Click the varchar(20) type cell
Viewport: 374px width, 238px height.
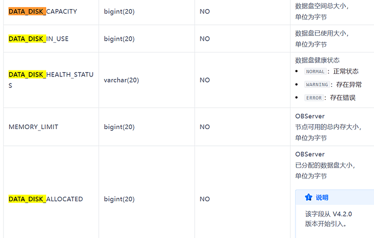pos(121,80)
